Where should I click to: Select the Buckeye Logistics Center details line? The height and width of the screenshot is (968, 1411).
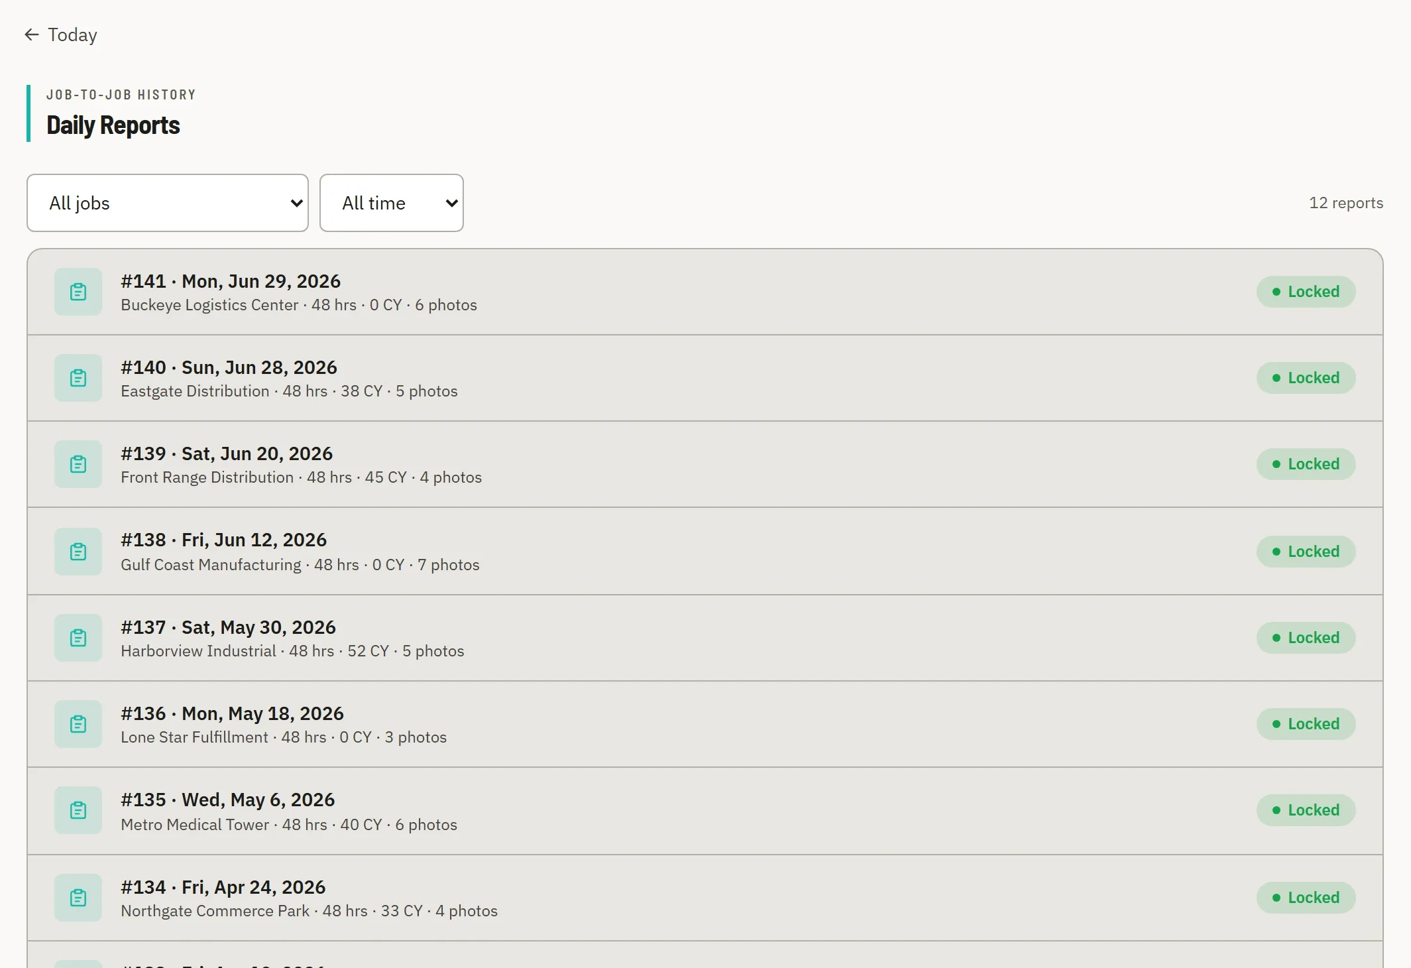coord(299,305)
